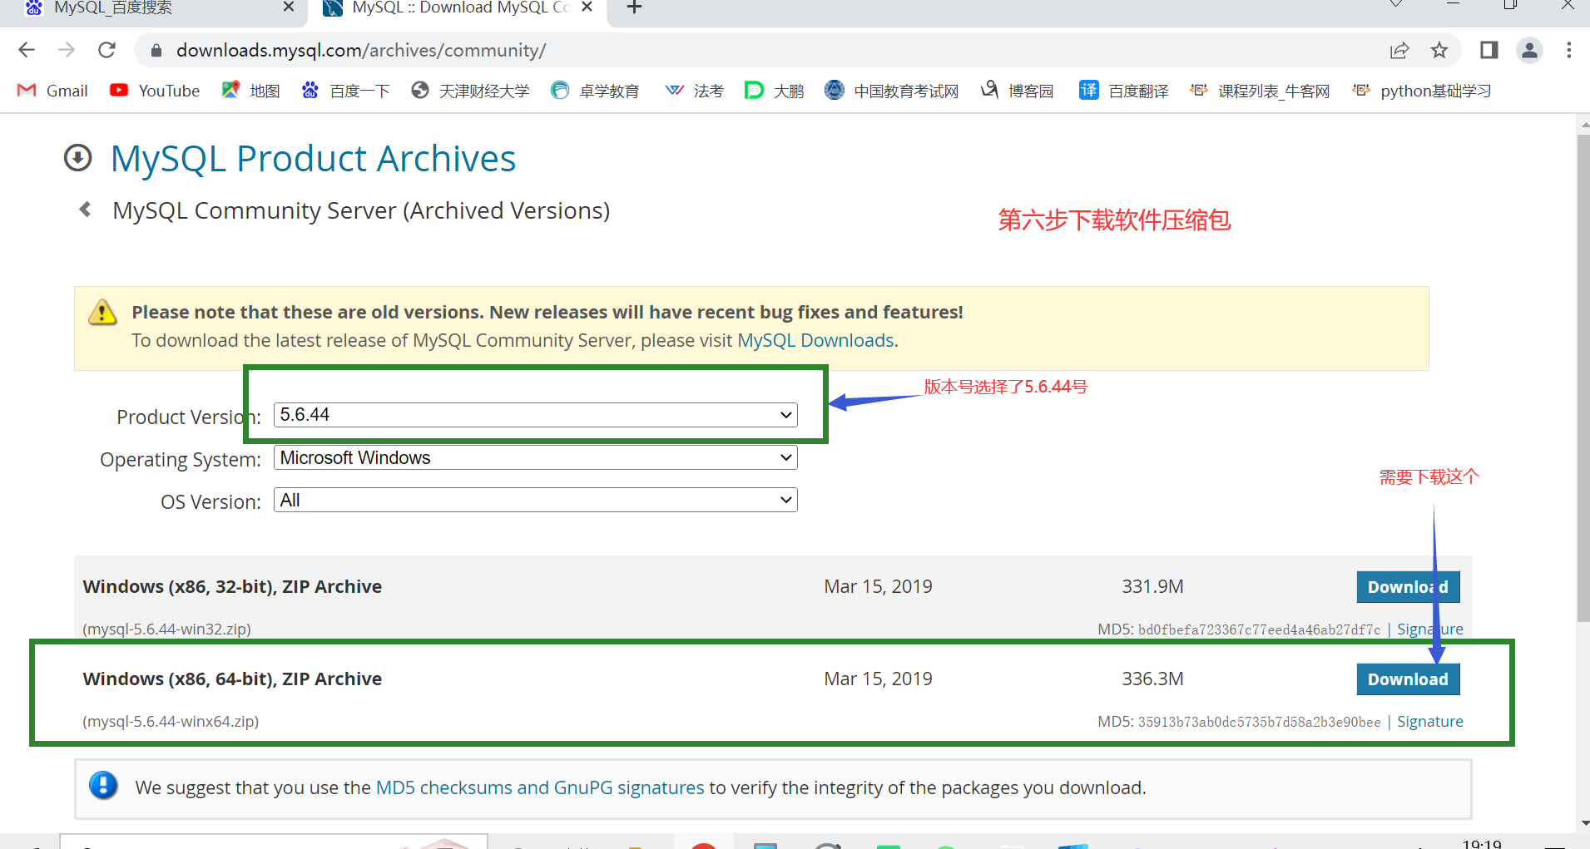Open MD5 checksums and GnuPG signatures link
Screen dimensions: 1590x849
coord(540,788)
